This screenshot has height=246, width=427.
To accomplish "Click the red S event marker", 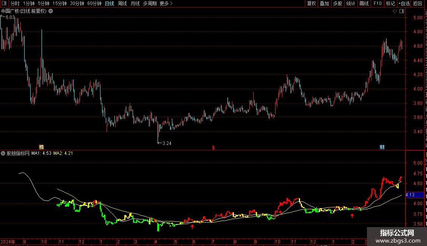I will 213,148.
